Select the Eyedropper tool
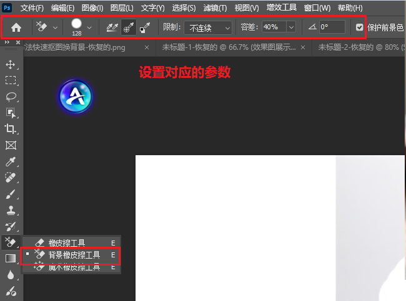406x301 pixels. pyautogui.click(x=11, y=161)
